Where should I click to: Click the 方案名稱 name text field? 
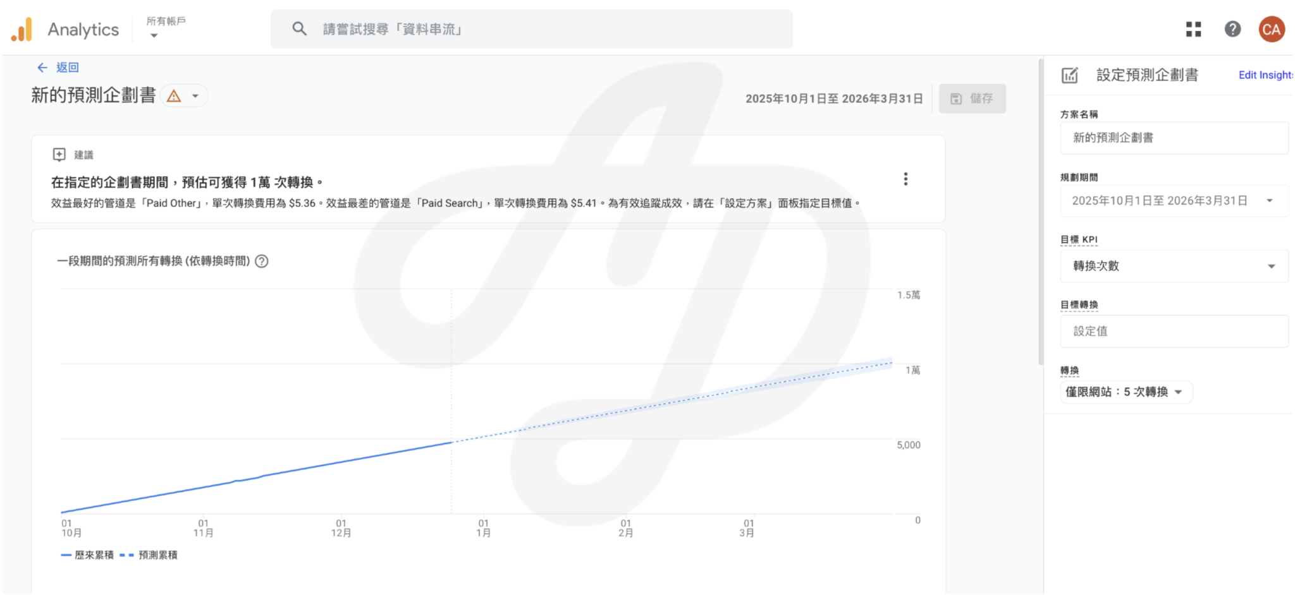tap(1173, 138)
